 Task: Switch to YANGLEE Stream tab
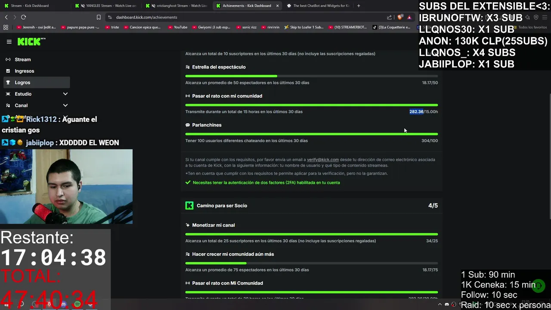[x=107, y=6]
